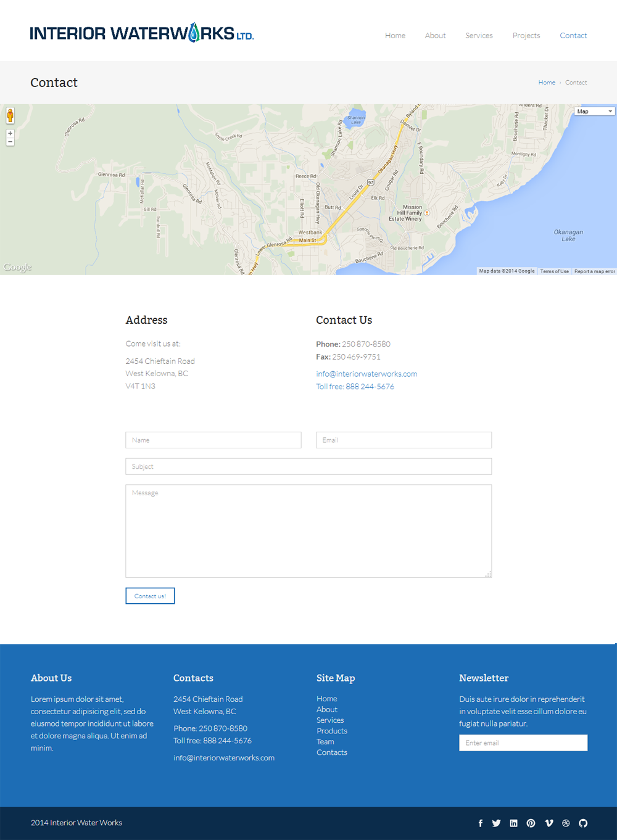Screen dimensions: 617x840
Task: Click the Dribbble footer icon
Action: coord(566,823)
